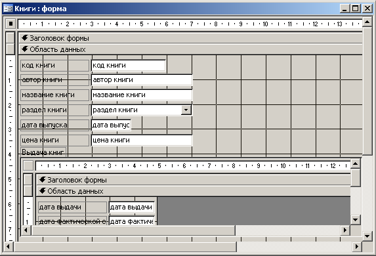Select the 'код книги' label
This screenshot has height=256, width=376.
pyautogui.click(x=54, y=65)
